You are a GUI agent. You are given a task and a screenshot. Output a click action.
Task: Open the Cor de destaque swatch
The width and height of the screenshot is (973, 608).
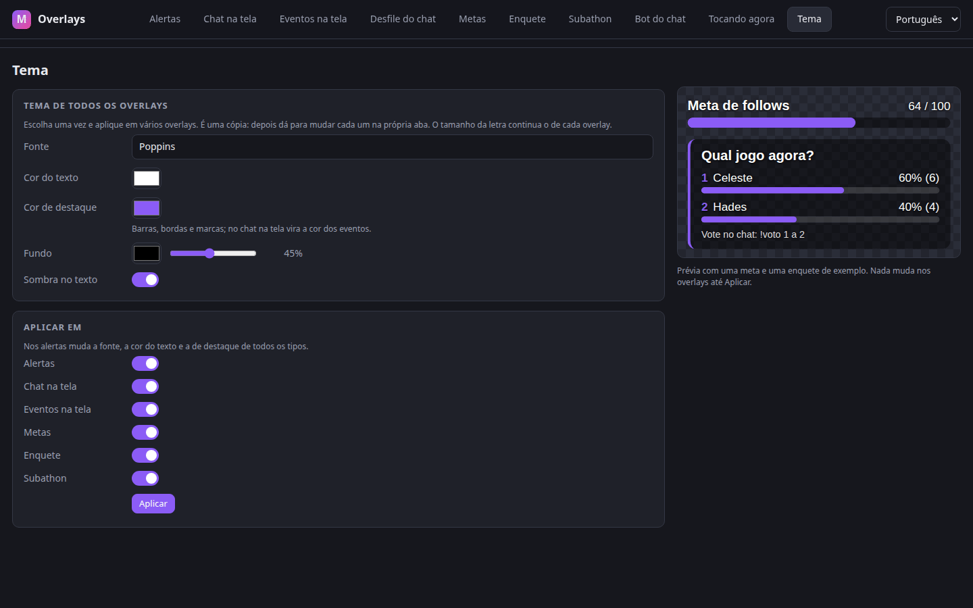point(147,208)
